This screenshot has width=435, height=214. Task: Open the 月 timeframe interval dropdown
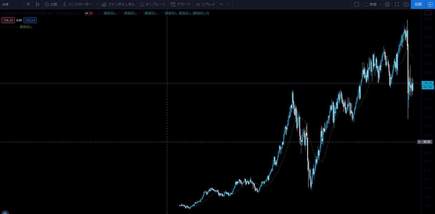(28, 4)
